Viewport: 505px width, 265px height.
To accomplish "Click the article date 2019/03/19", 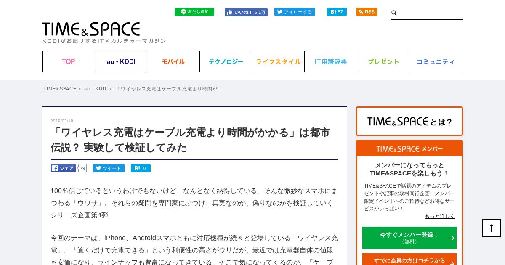I will (62, 121).
